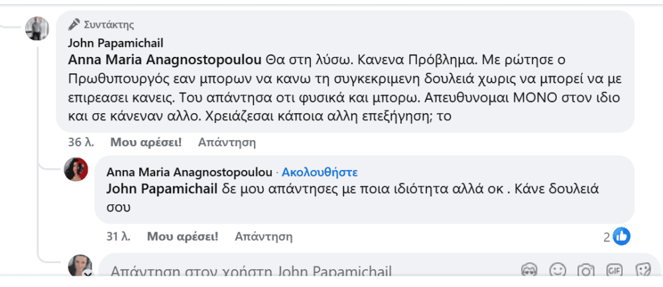663x287 pixels.
Task: Open John Papamichail's profile picture
Action: (x=37, y=28)
